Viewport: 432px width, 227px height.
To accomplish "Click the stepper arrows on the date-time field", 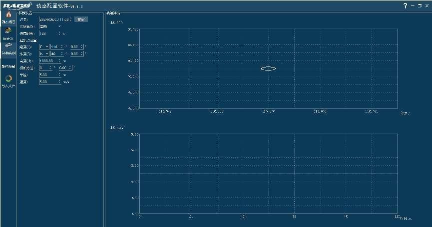I will 70,19.
